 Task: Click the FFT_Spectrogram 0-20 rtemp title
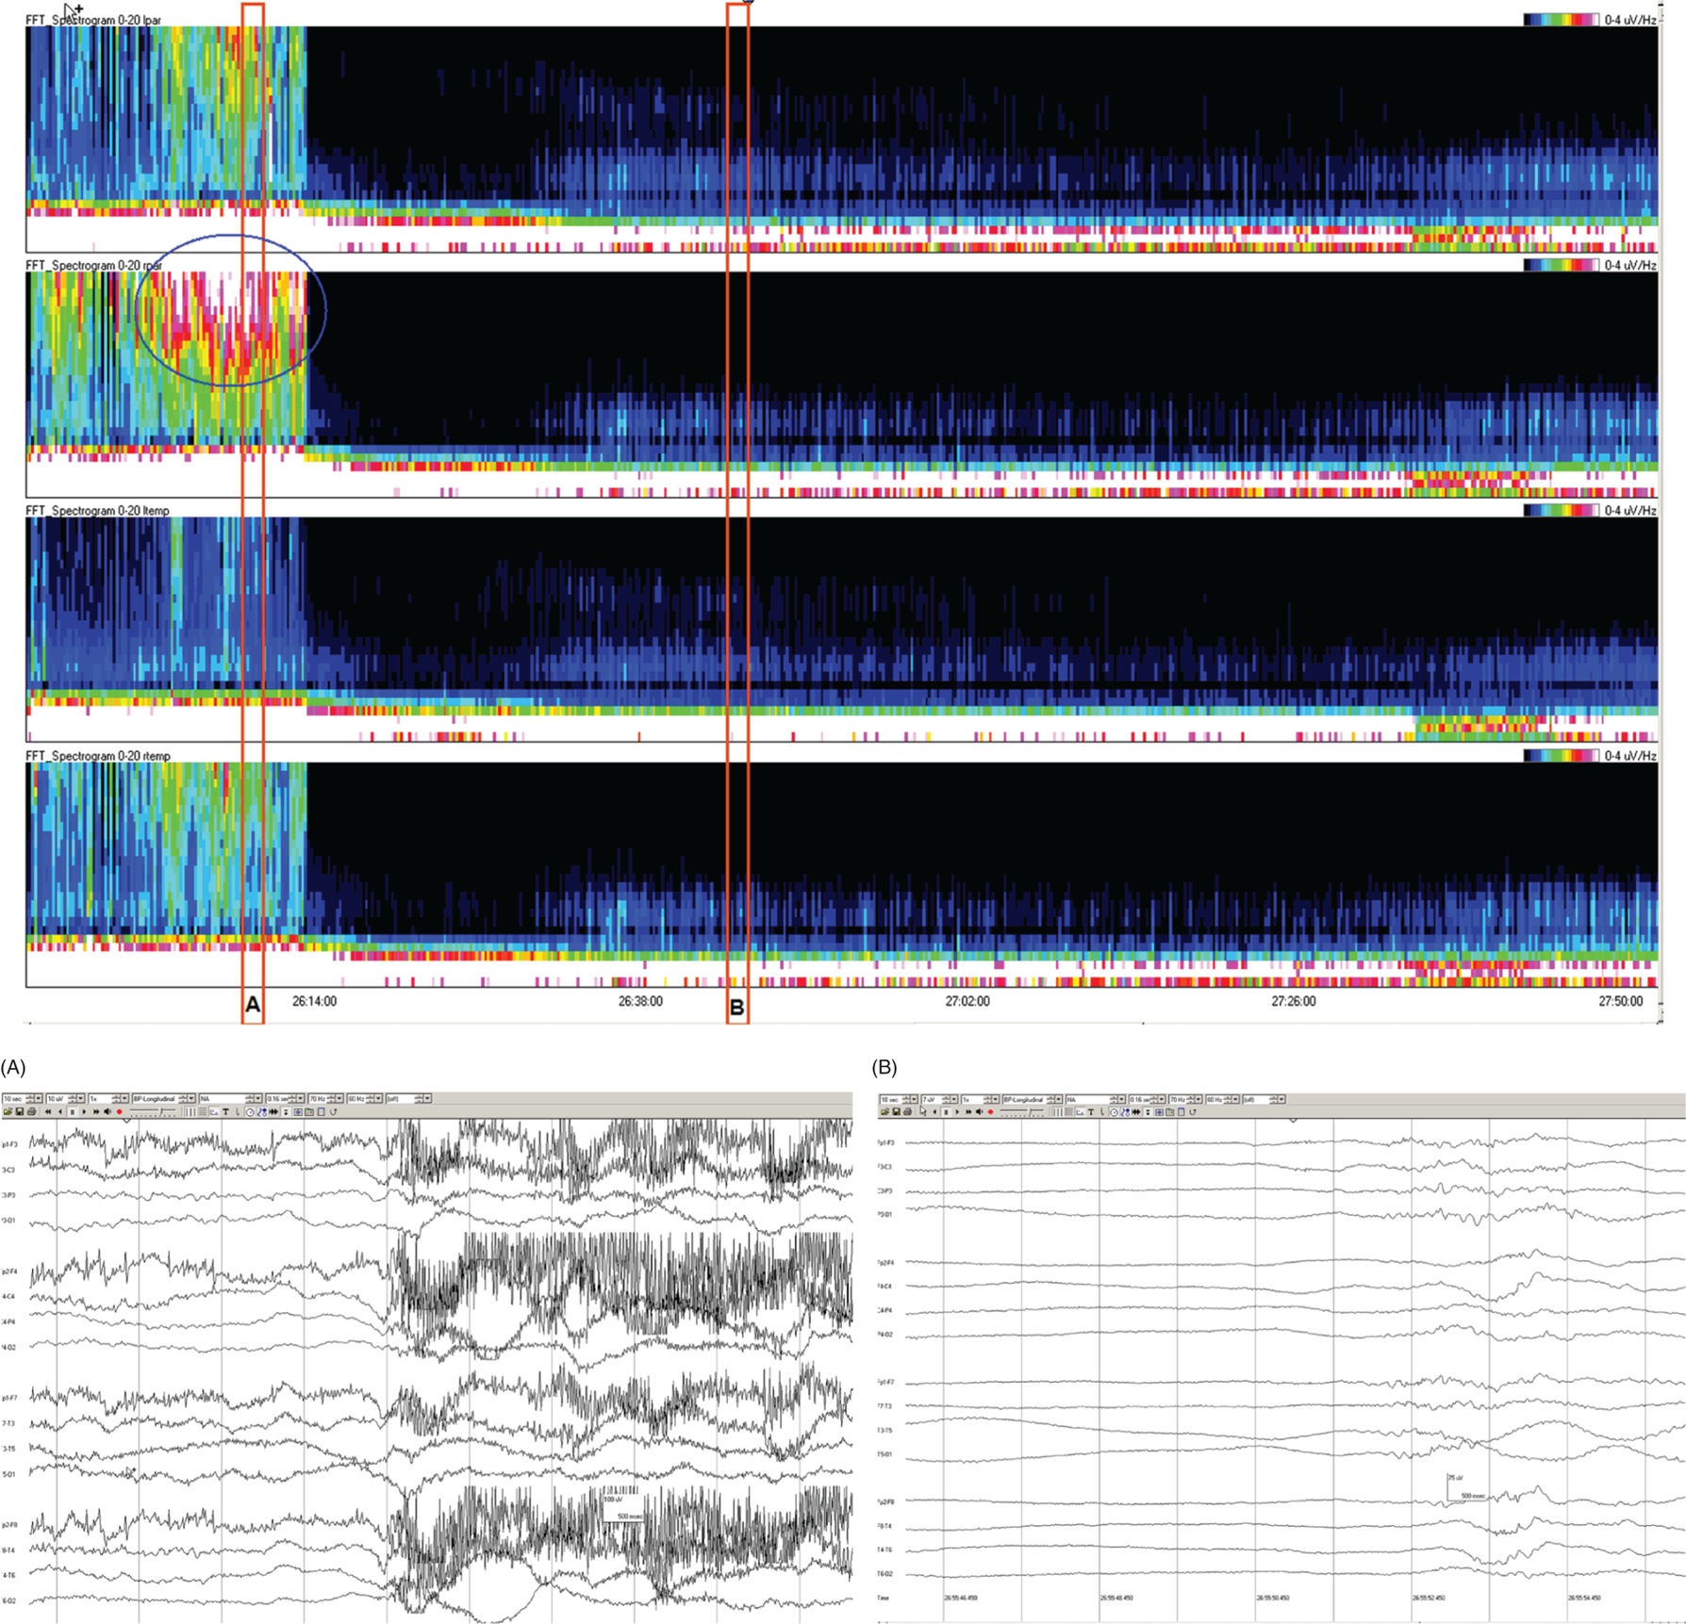pyautogui.click(x=98, y=756)
